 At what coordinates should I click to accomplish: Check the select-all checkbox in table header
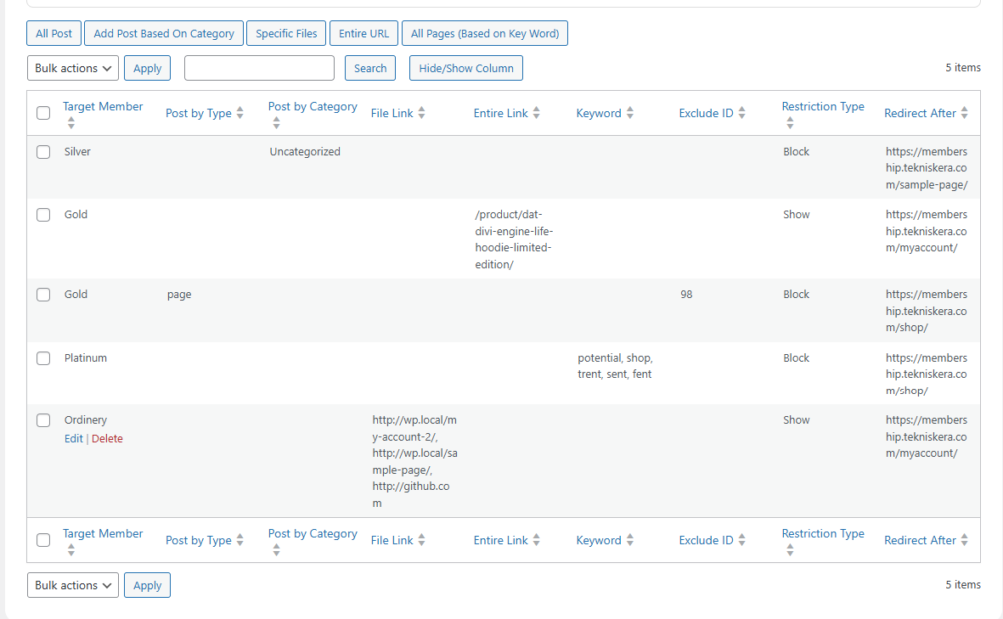pyautogui.click(x=43, y=113)
